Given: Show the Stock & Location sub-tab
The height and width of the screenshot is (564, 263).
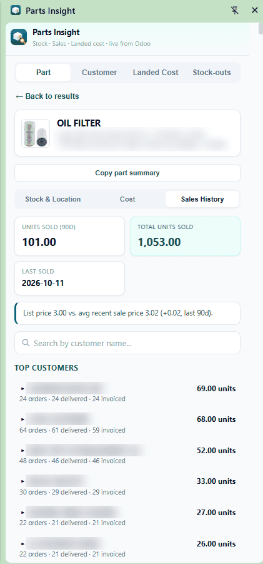Looking at the screenshot, I should pos(52,199).
